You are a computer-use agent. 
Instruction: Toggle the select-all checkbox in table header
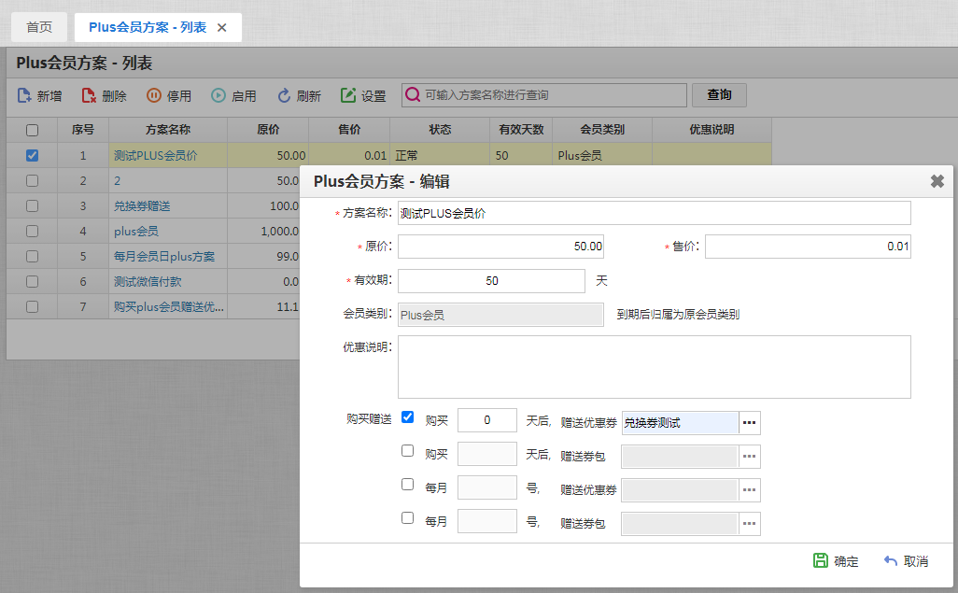tap(33, 130)
